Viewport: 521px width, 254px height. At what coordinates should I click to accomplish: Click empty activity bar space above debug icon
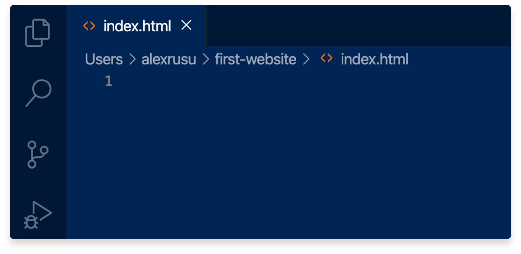(x=38, y=184)
